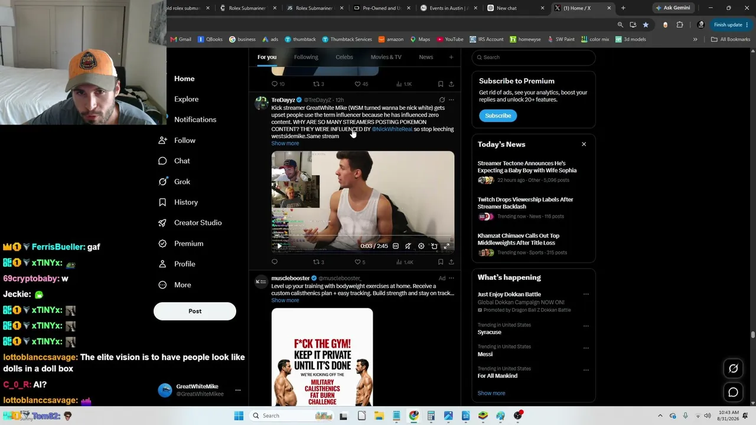Expand musclebooster ad with Show more
The height and width of the screenshot is (425, 756).
click(285, 300)
